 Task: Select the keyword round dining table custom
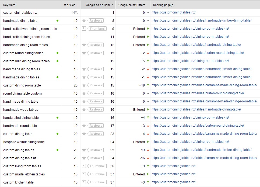coord(22,93)
